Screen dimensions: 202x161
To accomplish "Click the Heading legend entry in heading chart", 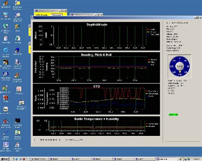I will click(152, 60).
